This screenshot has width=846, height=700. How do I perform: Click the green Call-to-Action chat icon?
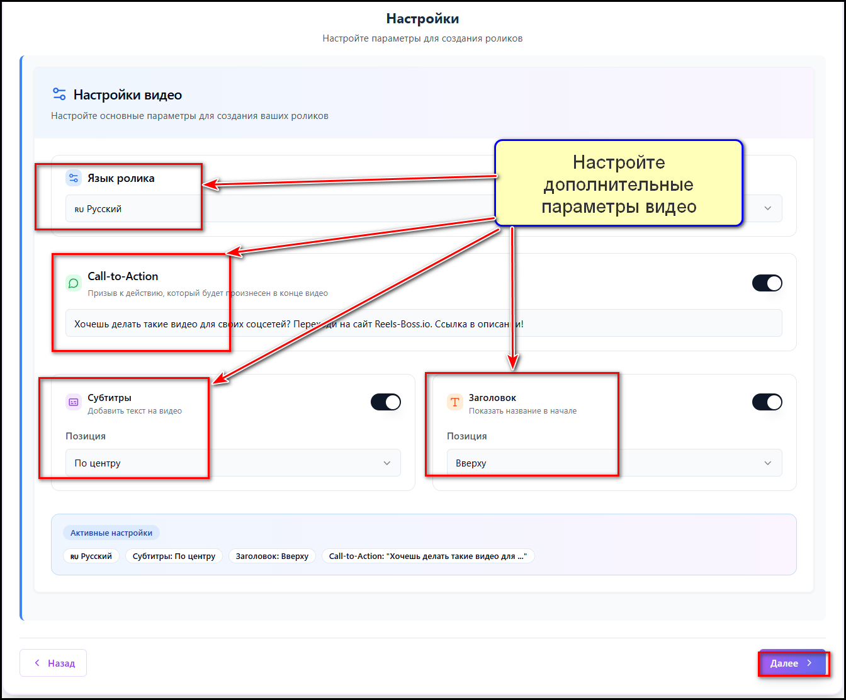[74, 283]
